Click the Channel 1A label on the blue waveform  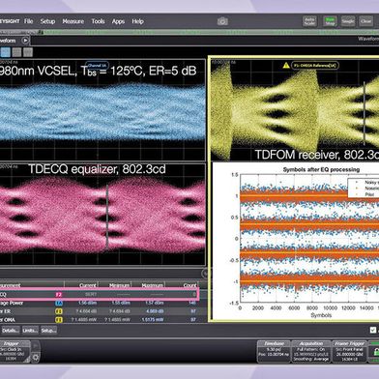97,66
